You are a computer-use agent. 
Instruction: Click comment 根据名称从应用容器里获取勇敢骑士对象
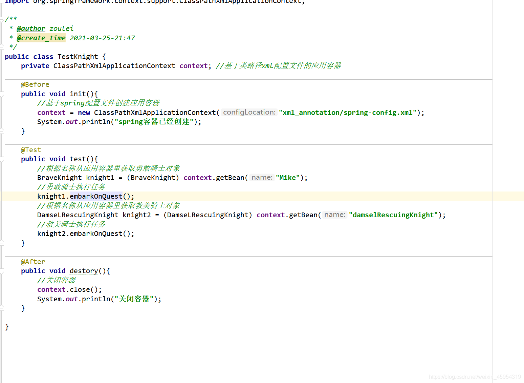[x=109, y=168]
